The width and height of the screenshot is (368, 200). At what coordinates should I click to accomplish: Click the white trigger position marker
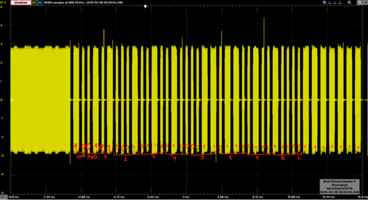(145, 6)
